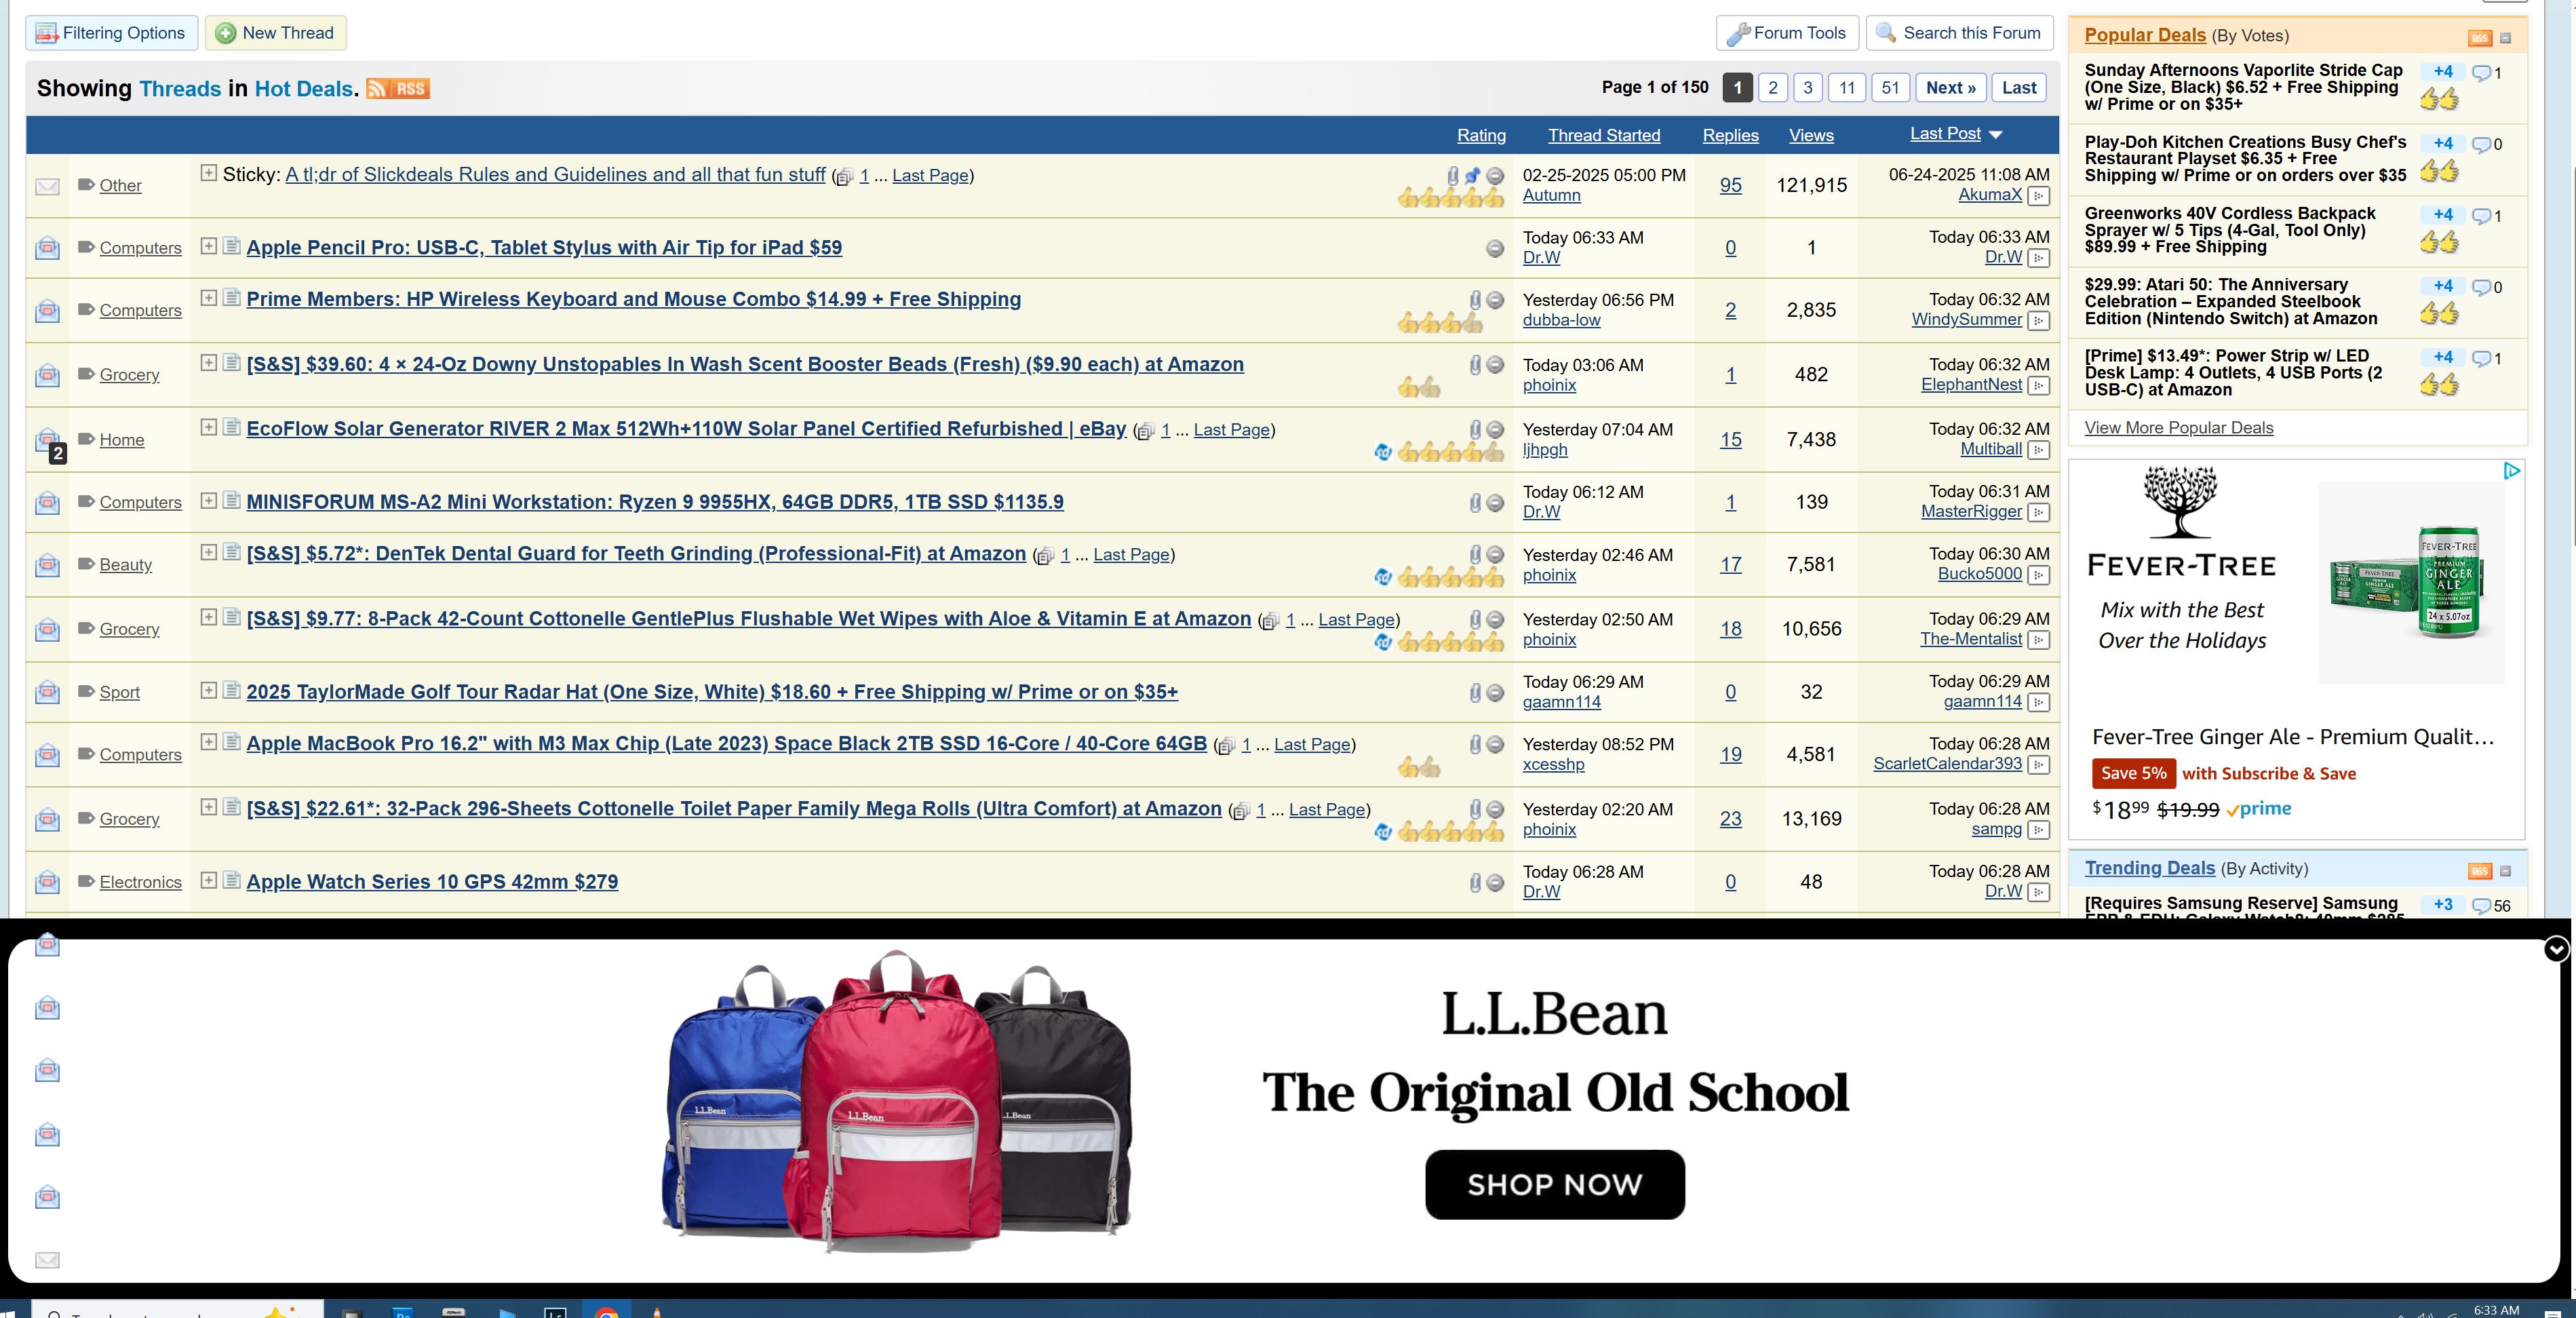
Task: Click the thumbs-up rating on Downy Unstopables thread
Action: (1419, 387)
